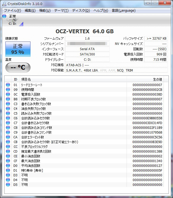Select the 平均消去回数 attribute name
This screenshot has height=198, width=173.
click(x=31, y=166)
